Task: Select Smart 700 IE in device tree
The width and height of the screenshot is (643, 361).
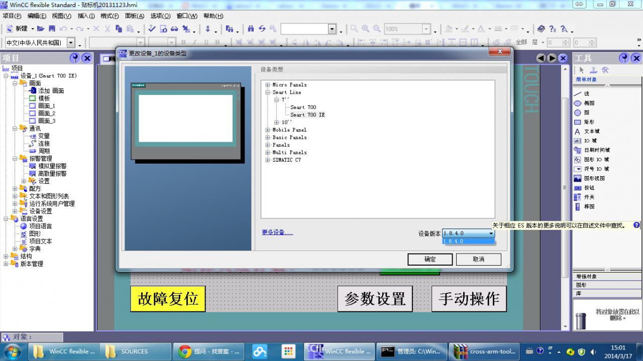Action: 307,115
